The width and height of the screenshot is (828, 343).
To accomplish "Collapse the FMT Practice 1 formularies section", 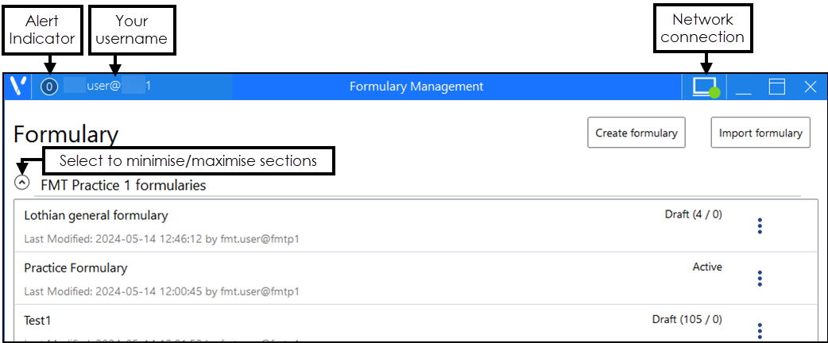I will [x=22, y=183].
